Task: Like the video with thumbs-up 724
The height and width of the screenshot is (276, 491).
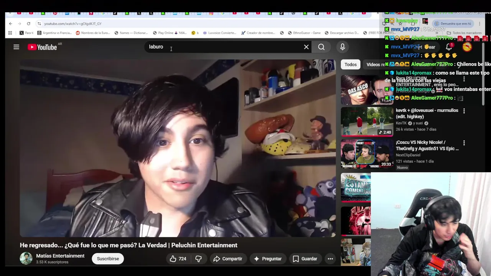Action: pos(178,259)
